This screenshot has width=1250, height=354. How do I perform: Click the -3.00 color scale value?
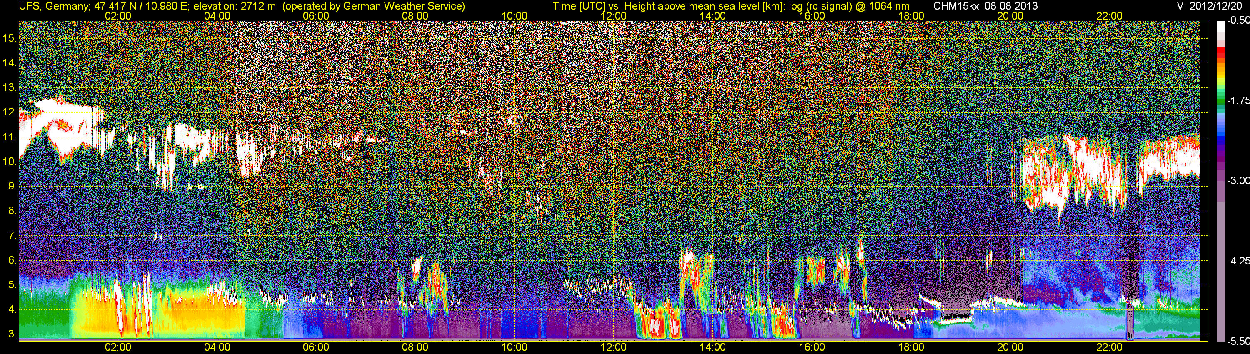point(1238,181)
